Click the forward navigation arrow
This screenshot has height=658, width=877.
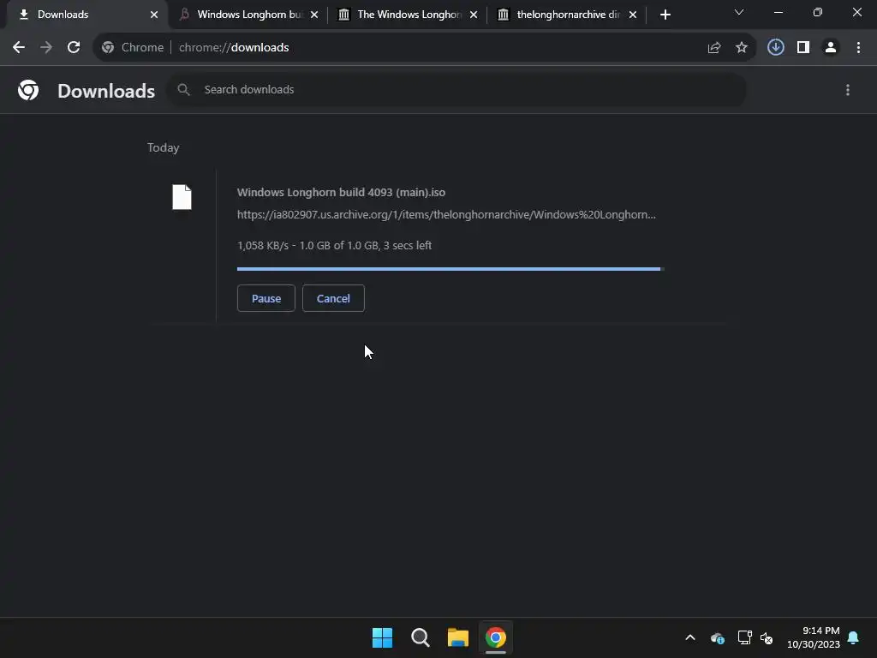coord(46,48)
